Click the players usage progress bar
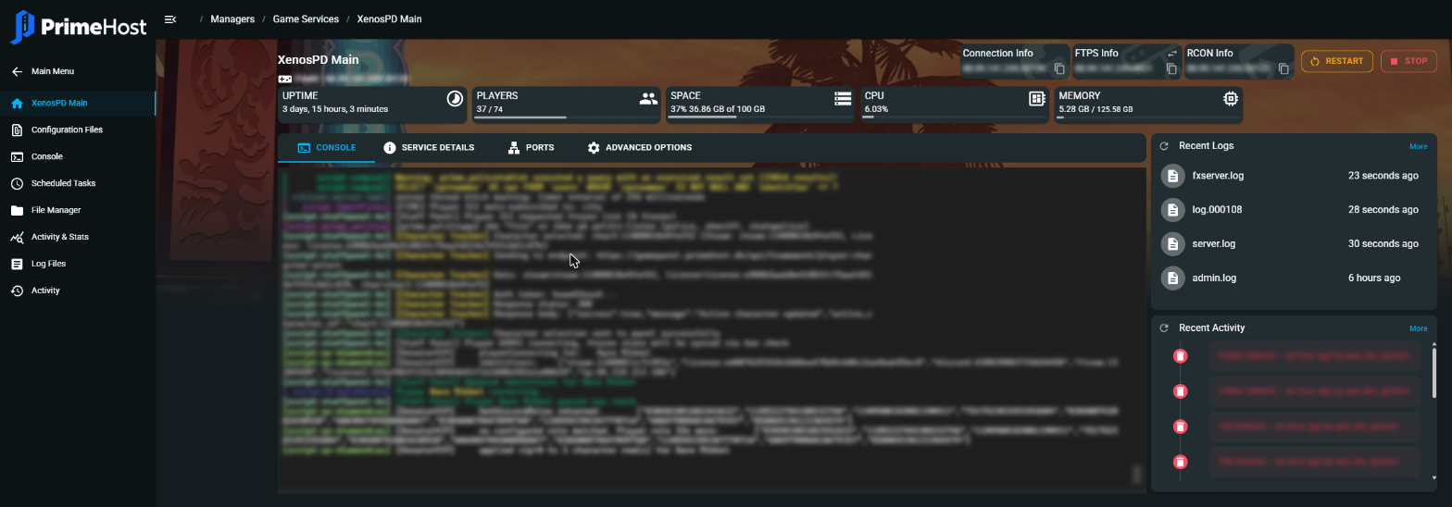 (x=565, y=117)
